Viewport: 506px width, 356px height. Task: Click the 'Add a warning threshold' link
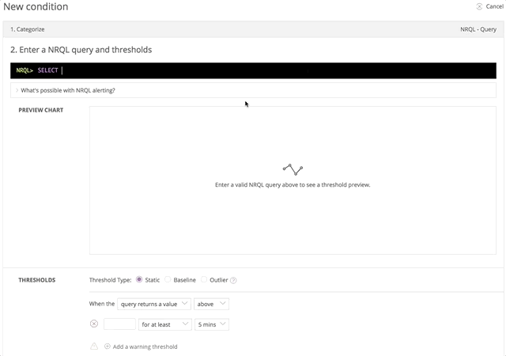pos(145,347)
